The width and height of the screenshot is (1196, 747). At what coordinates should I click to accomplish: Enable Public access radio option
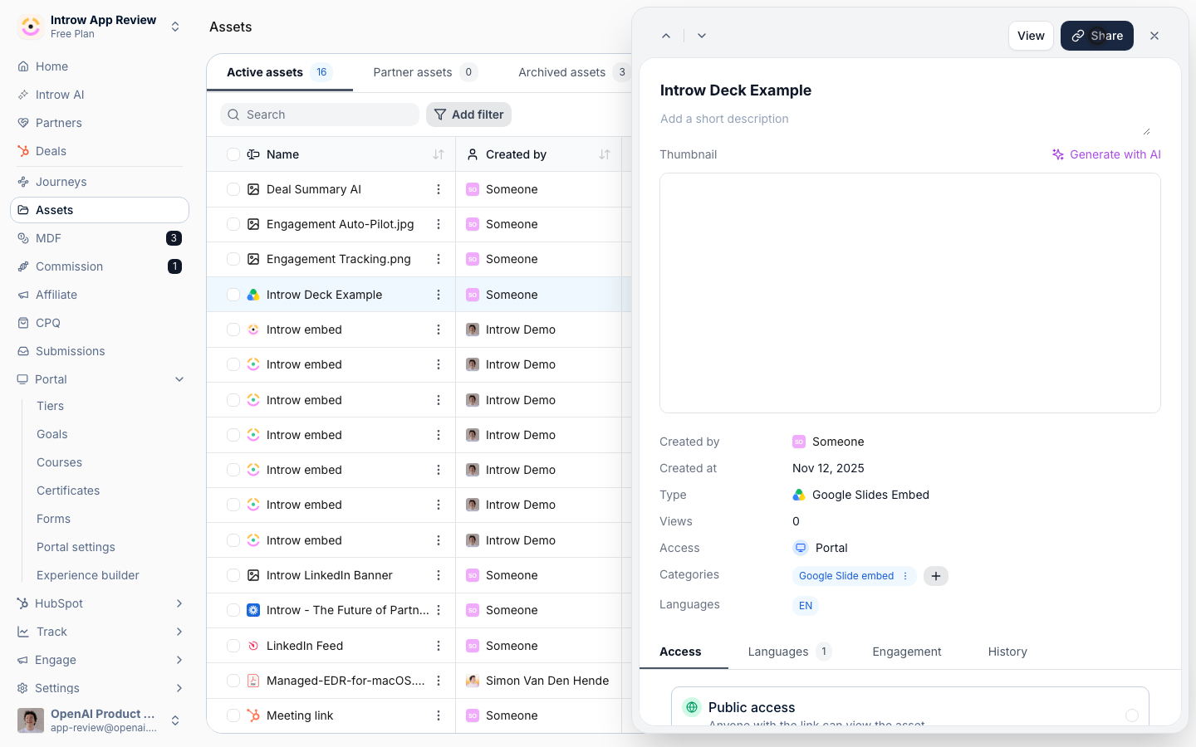point(1132,715)
